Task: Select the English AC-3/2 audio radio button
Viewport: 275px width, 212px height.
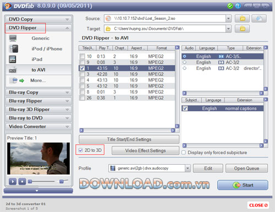Action: 185,62
